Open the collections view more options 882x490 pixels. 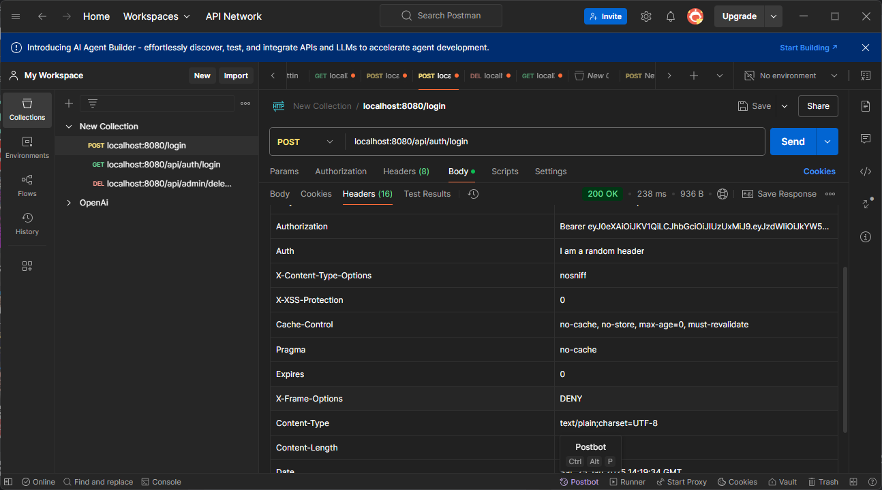(245, 103)
